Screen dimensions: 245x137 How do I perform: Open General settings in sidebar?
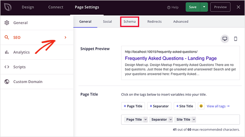click(x=37, y=23)
